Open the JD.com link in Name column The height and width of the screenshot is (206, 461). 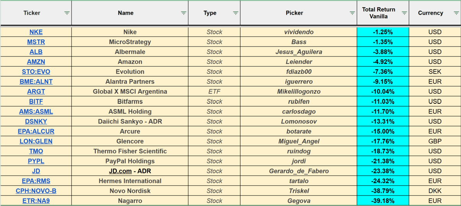(120, 171)
